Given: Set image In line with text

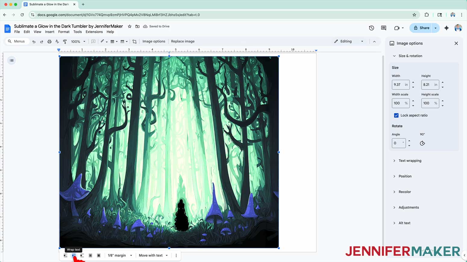Looking at the screenshot, I should [65, 255].
